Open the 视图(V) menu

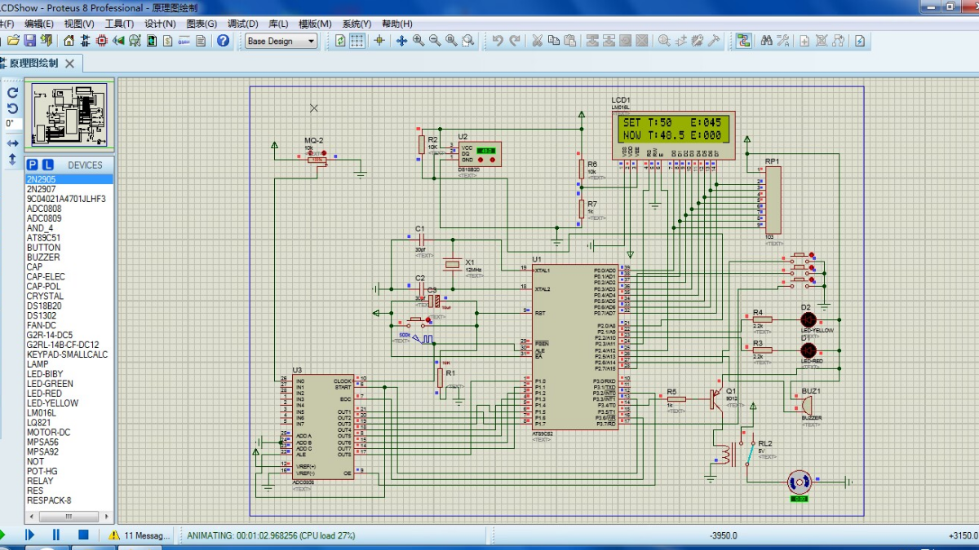coord(79,24)
